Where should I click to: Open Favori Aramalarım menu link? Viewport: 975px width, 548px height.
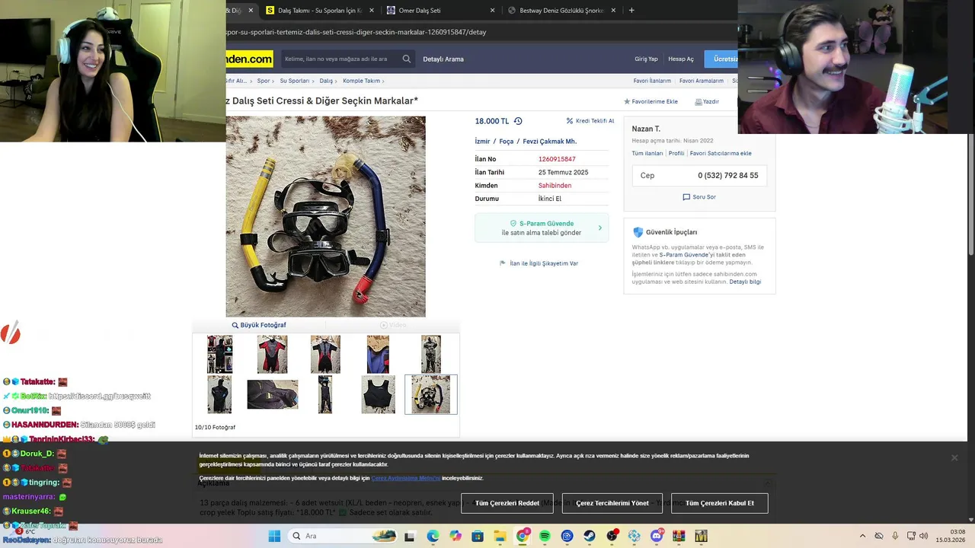click(702, 81)
